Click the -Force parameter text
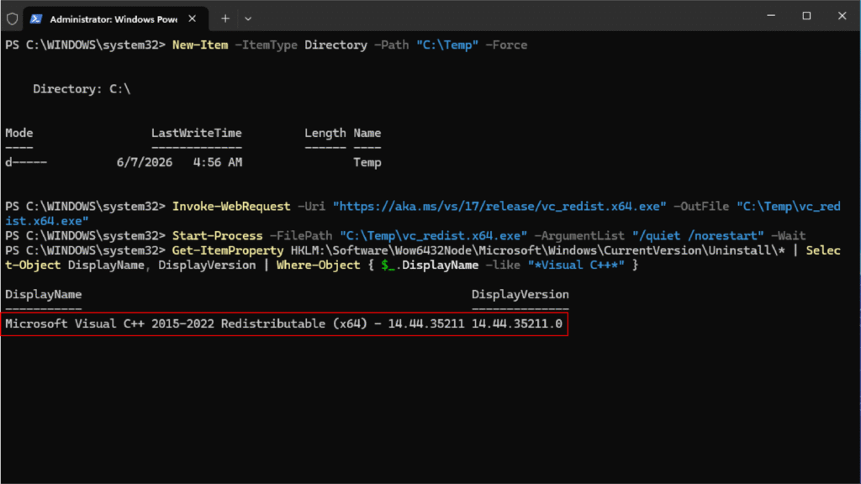 (506, 45)
